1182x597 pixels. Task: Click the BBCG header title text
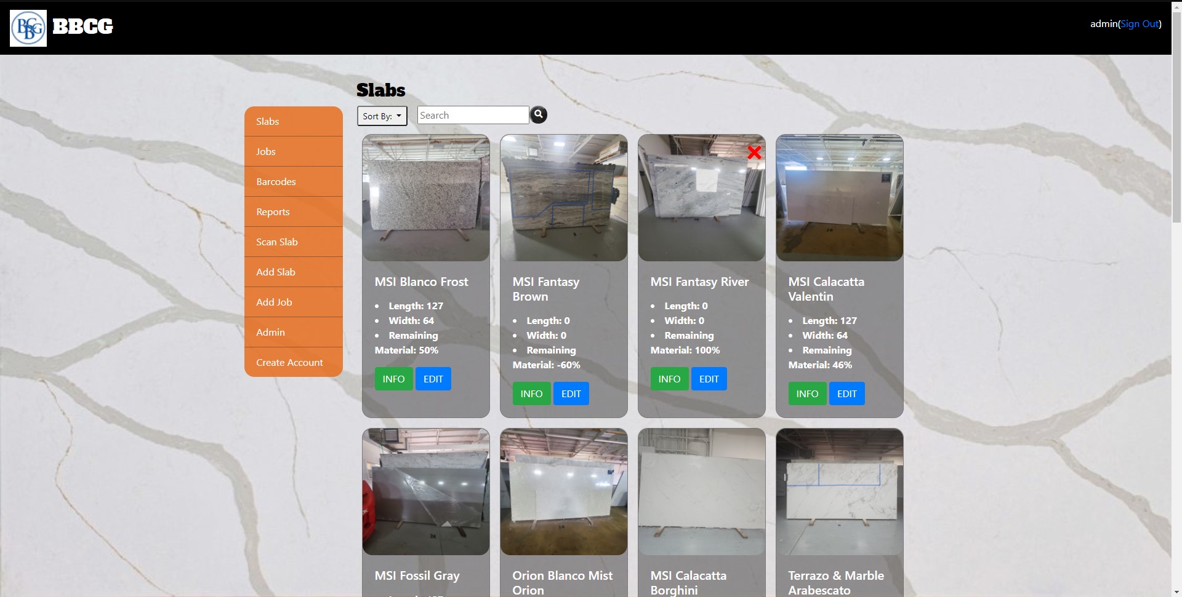[82, 26]
